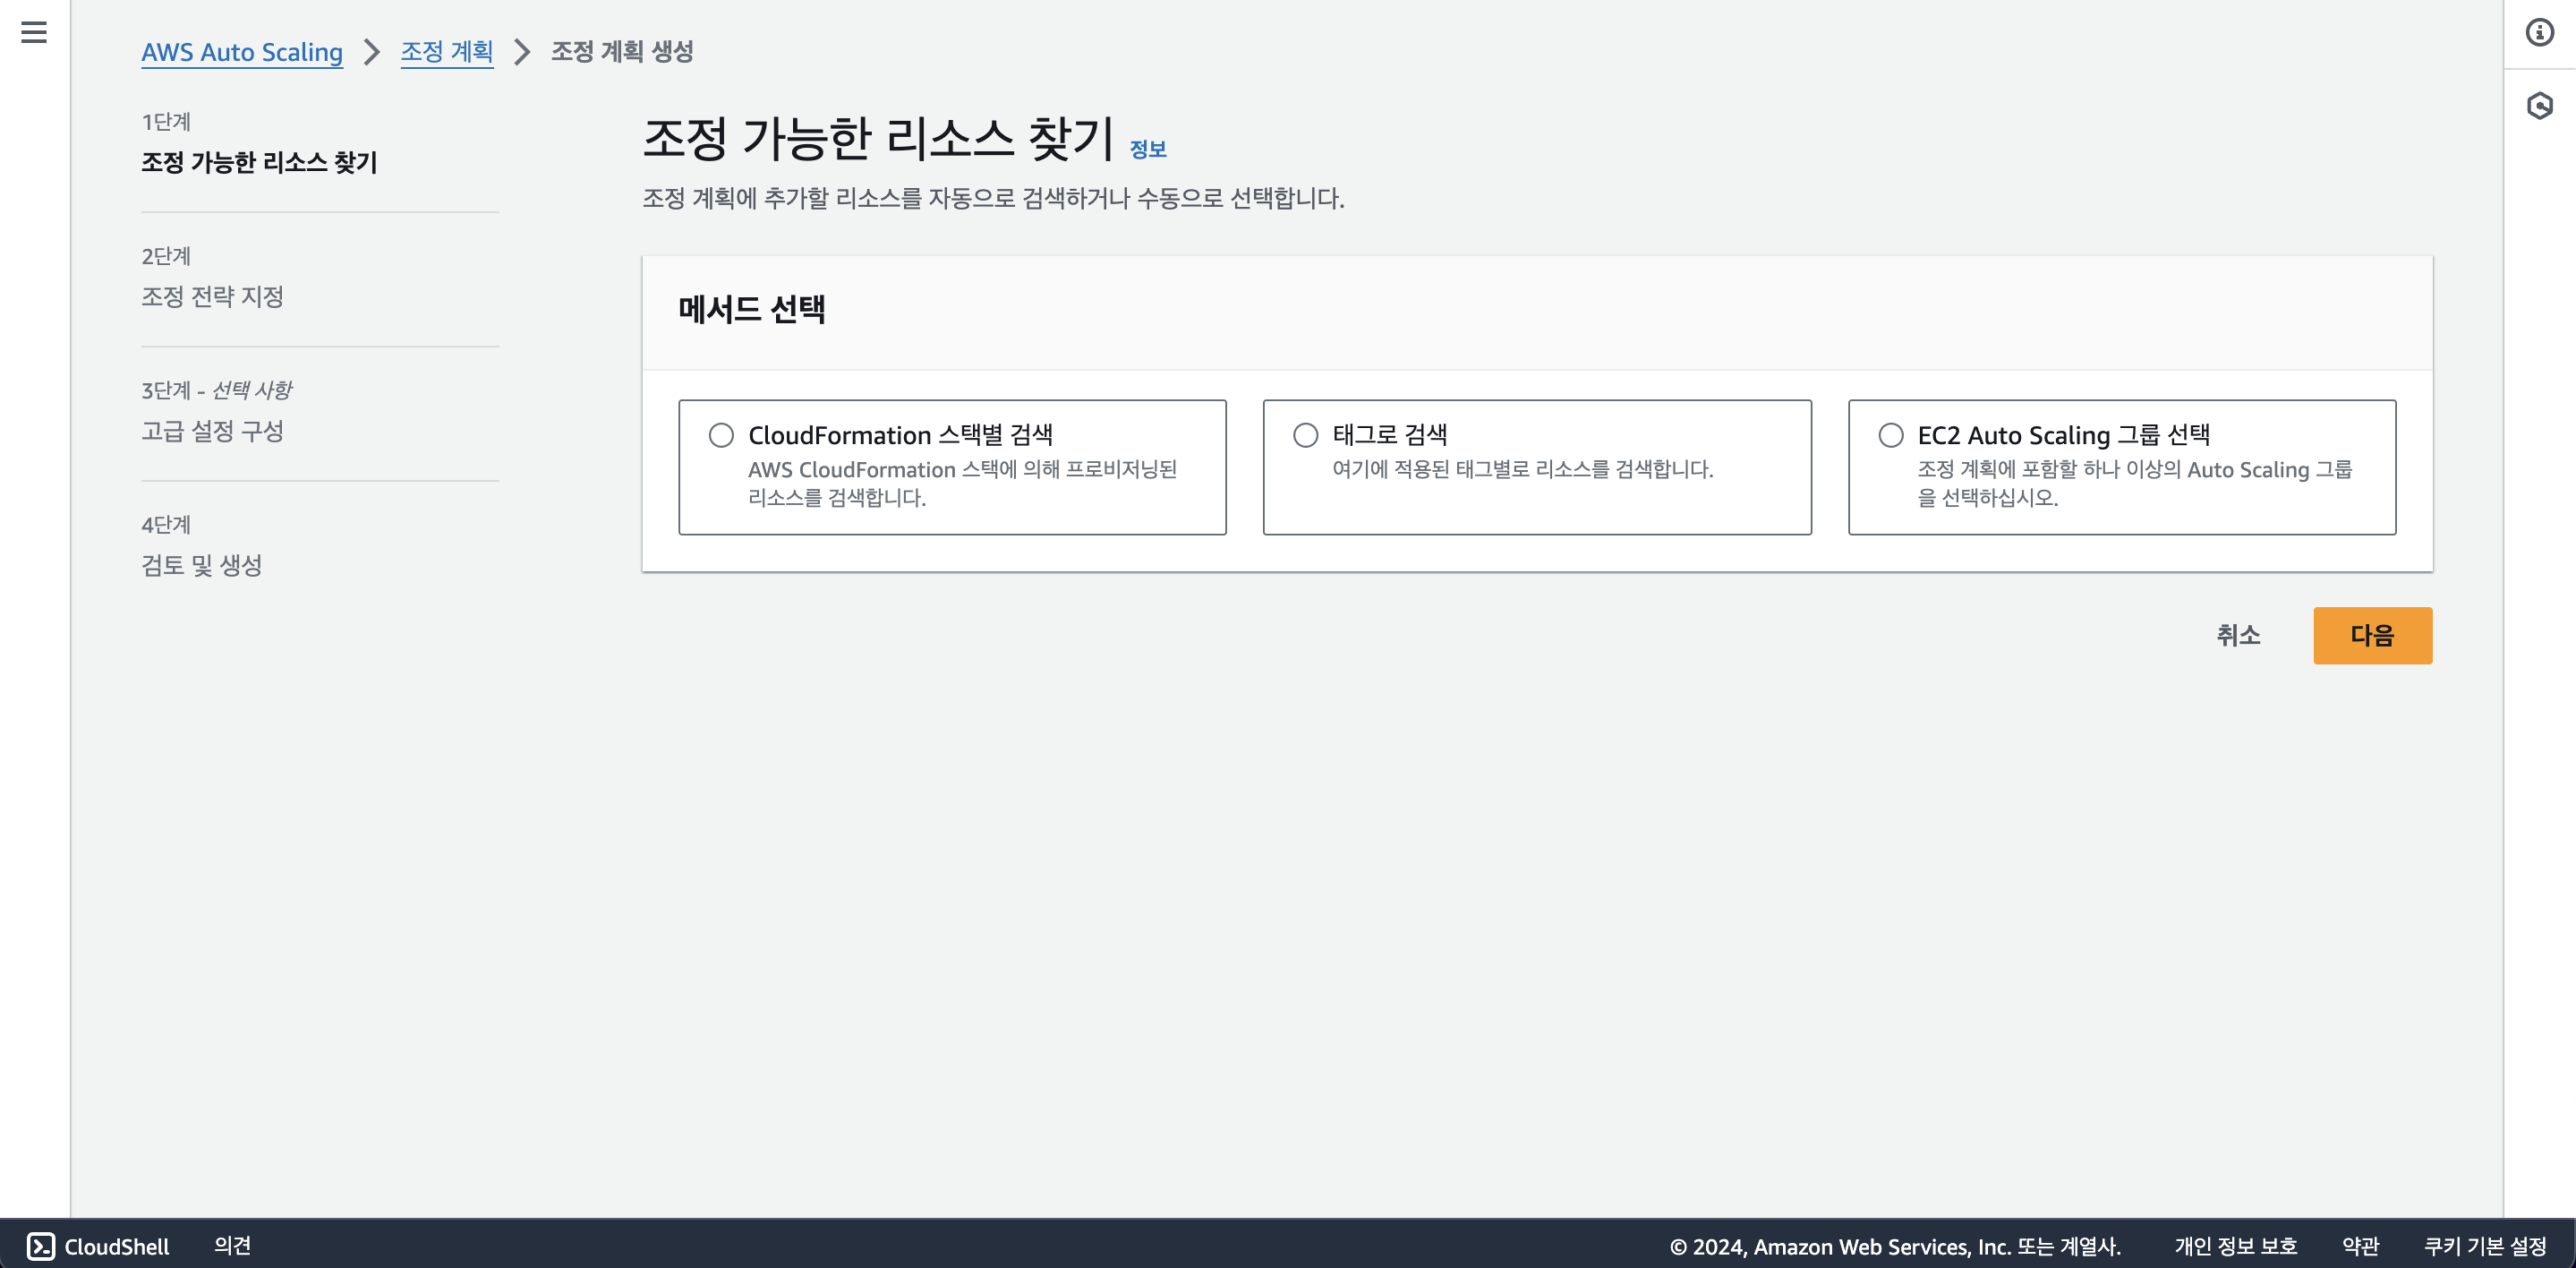Open the hamburger navigation menu
2576x1268 pixels.
pos(34,32)
